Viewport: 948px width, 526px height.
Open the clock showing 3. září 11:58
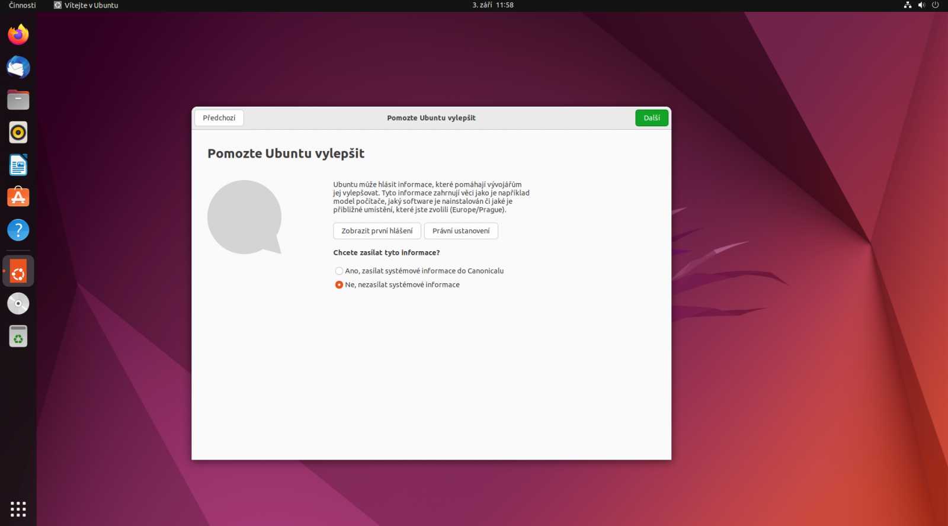pos(493,5)
